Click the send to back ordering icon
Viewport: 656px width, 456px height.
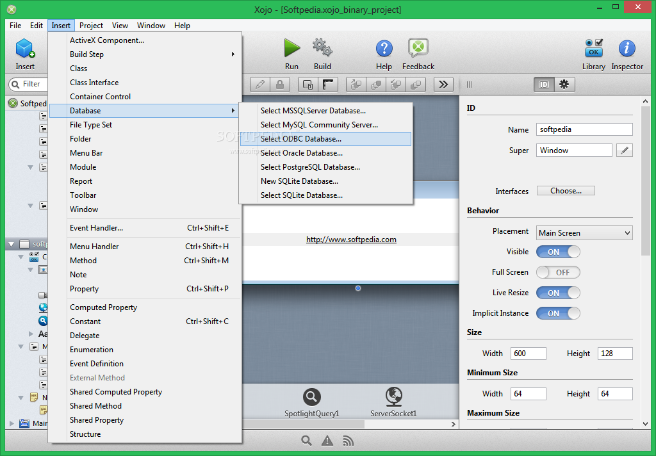point(416,85)
